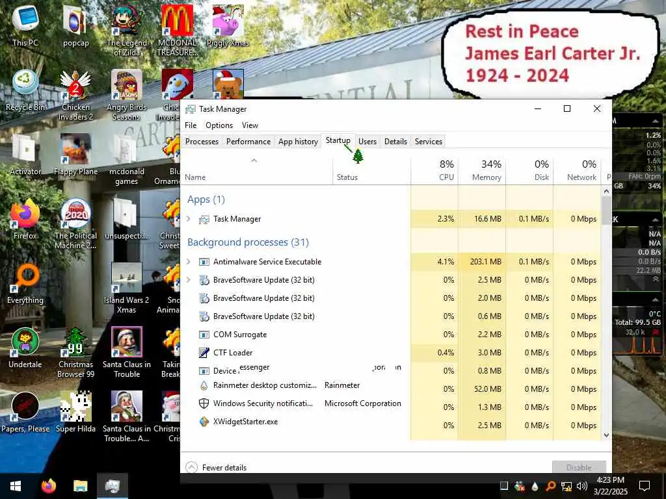Image resolution: width=666 pixels, height=499 pixels.
Task: Launch Piggly Xmas game icon
Action: 228,26
